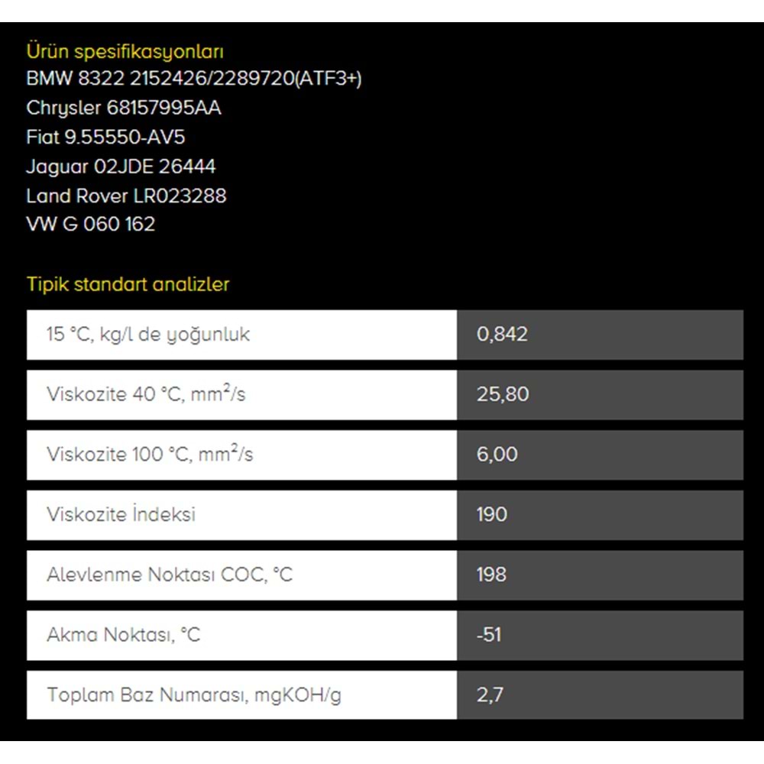Select the Fiat 9.55550-AV5 line

tap(105, 137)
